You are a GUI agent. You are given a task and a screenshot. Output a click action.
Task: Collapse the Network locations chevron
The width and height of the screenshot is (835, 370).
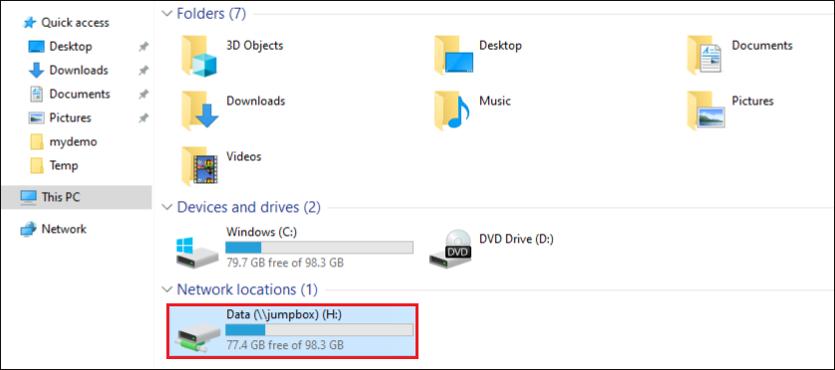168,289
